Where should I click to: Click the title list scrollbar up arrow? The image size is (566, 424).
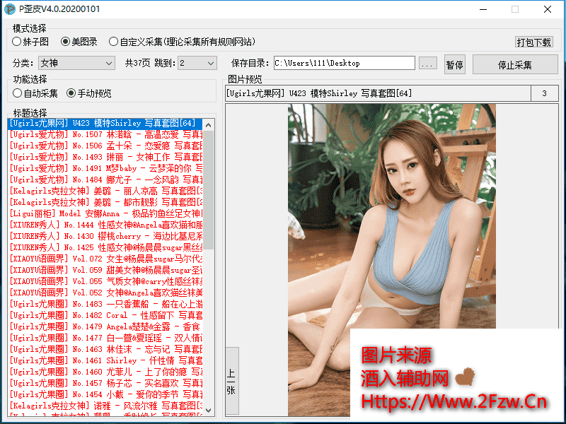point(208,125)
